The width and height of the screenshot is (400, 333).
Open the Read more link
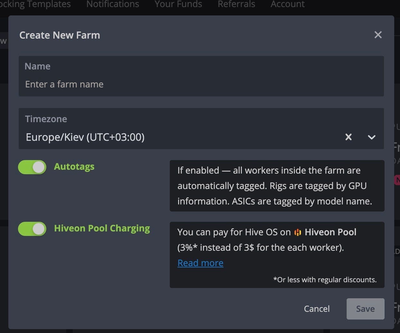click(x=200, y=263)
